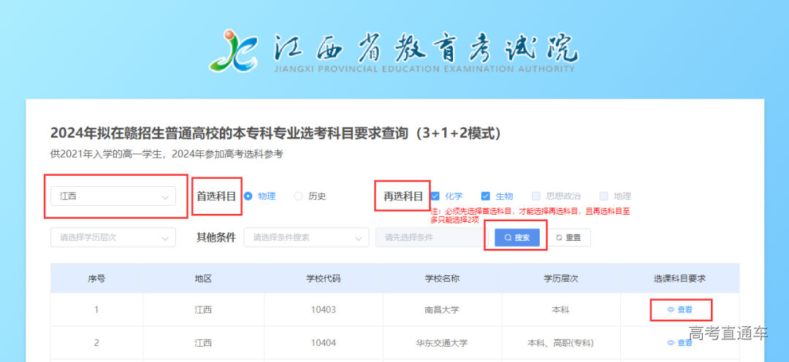Open 查看 link for 南昌大学
Viewport: 789px width, 362px height.
(685, 310)
